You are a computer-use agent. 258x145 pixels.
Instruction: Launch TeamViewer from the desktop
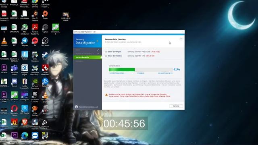35,137
